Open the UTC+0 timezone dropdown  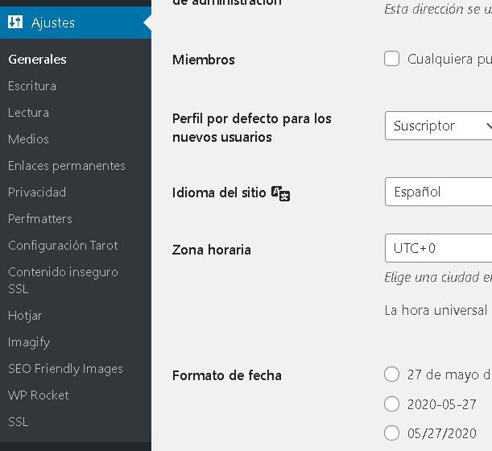click(x=438, y=248)
